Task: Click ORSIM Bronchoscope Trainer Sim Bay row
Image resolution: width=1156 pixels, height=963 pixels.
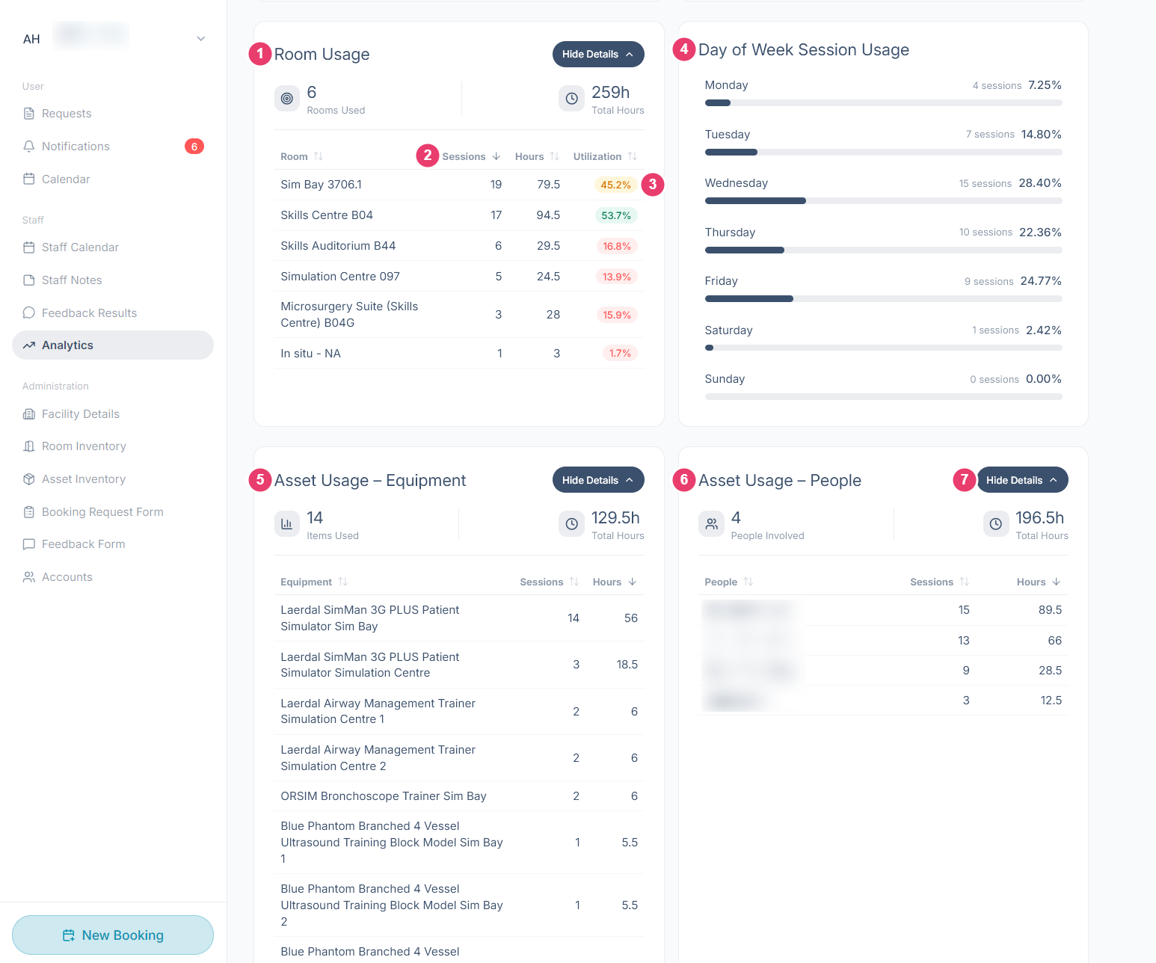Action: [x=459, y=796]
